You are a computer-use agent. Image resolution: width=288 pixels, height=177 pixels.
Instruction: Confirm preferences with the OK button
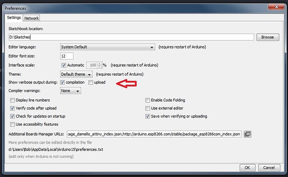pos(247,168)
